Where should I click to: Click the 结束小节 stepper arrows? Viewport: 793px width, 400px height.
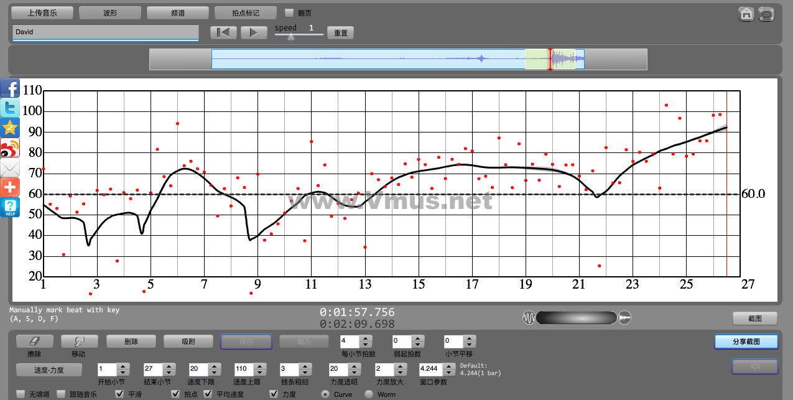point(168,369)
